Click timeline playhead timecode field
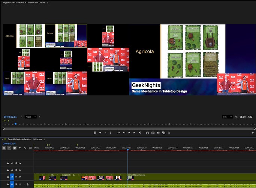Image resolution: width=256 pixels, height=188 pixels. [9, 144]
